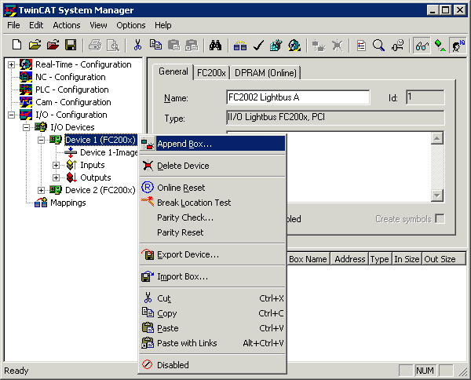The width and height of the screenshot is (471, 380).
Task: Click the notepad list toolbar icon
Action: pos(361,46)
